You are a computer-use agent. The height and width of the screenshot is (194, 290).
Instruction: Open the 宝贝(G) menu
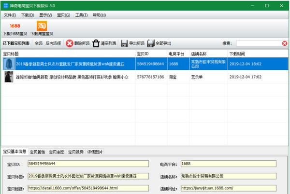pyautogui.click(x=63, y=15)
